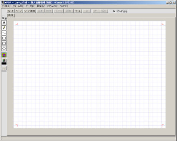Select the rounded rectangle tool
177x141 pixels.
coord(4,43)
